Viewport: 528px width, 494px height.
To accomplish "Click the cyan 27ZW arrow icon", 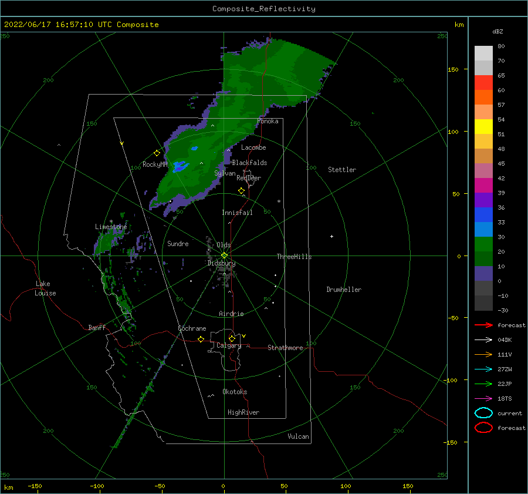I will pos(483,369).
